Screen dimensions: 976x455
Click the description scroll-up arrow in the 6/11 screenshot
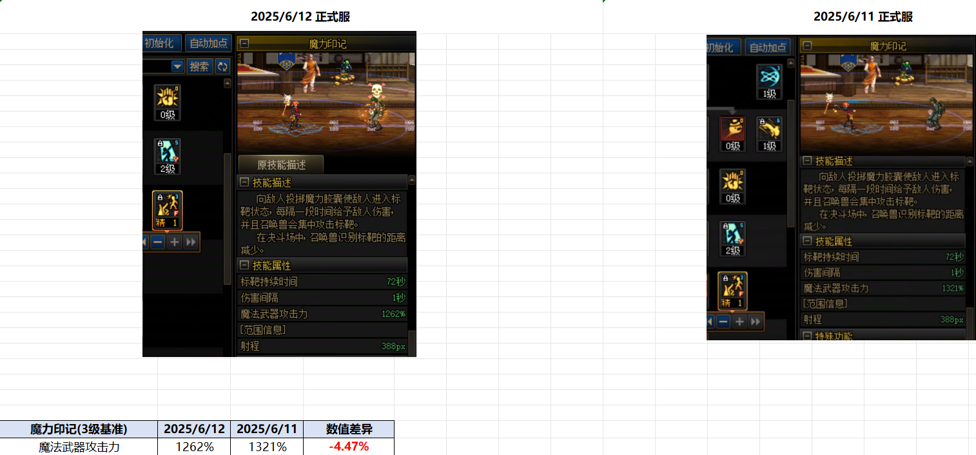pos(970,161)
